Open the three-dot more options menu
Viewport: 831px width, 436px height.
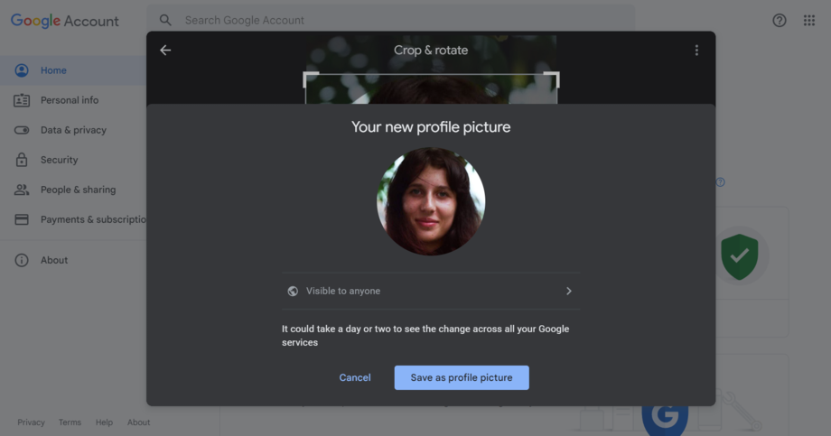pos(696,51)
